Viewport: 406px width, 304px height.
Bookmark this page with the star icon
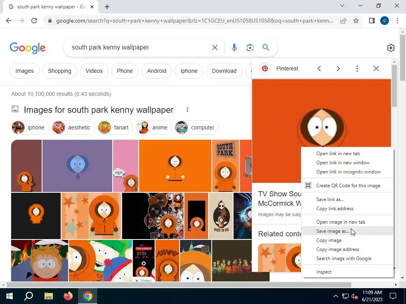356,21
